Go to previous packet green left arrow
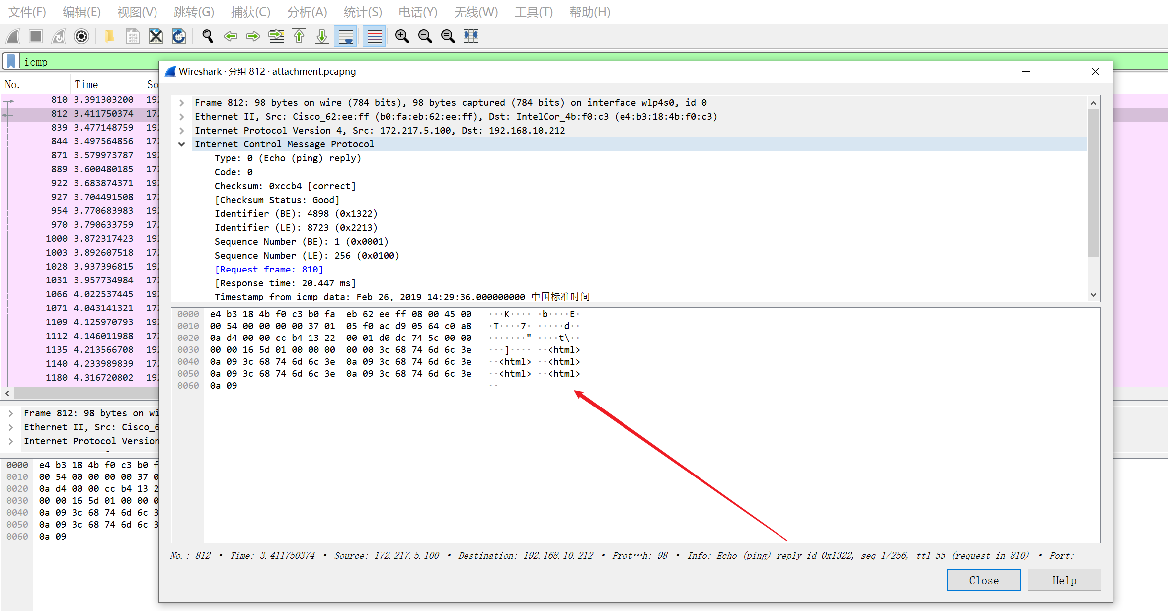The width and height of the screenshot is (1168, 611). pos(231,36)
